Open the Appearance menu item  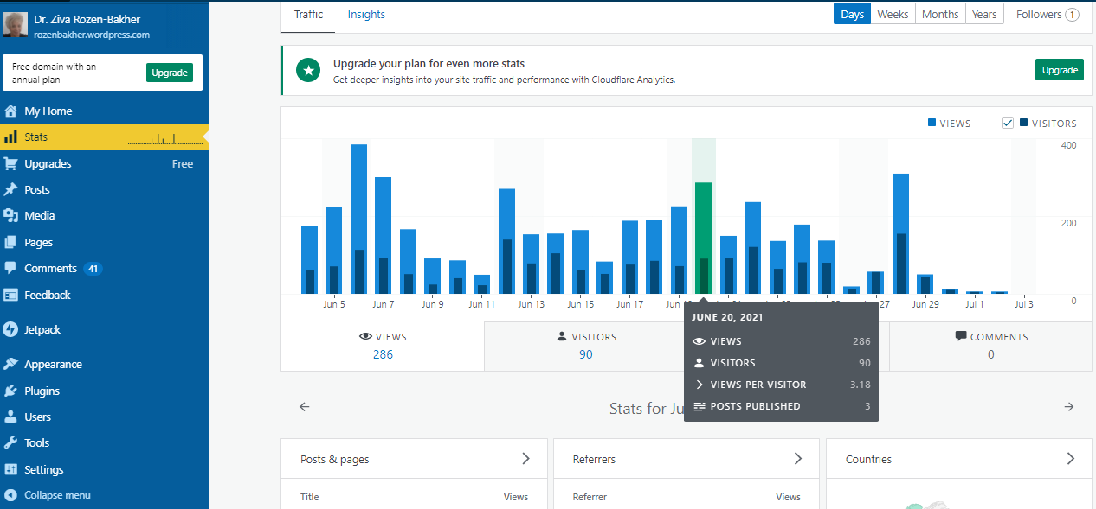click(104, 364)
